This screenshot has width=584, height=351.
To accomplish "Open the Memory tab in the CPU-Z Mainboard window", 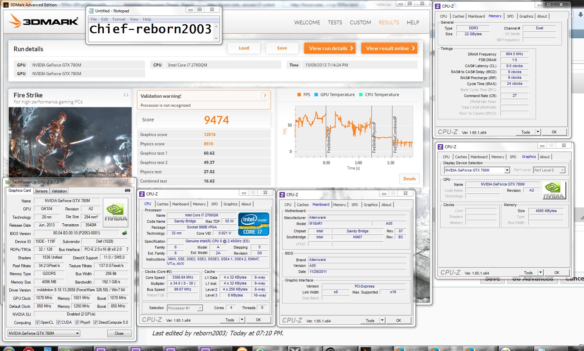I will (x=339, y=205).
